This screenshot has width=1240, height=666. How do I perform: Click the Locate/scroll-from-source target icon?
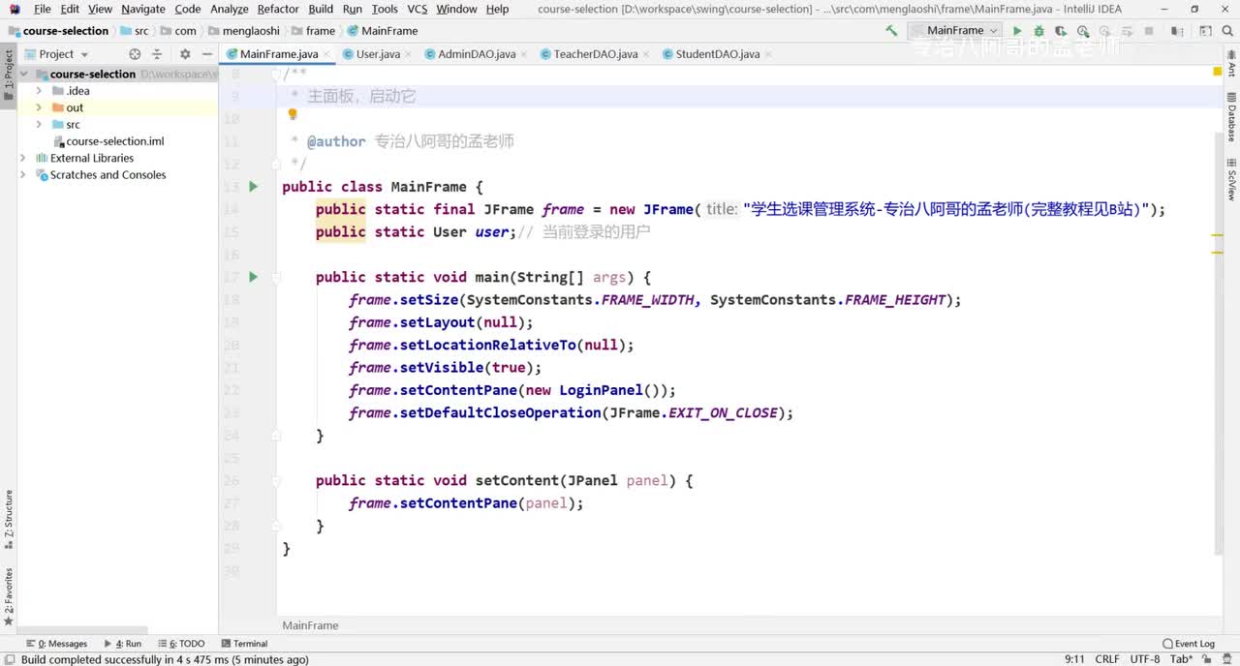135,54
